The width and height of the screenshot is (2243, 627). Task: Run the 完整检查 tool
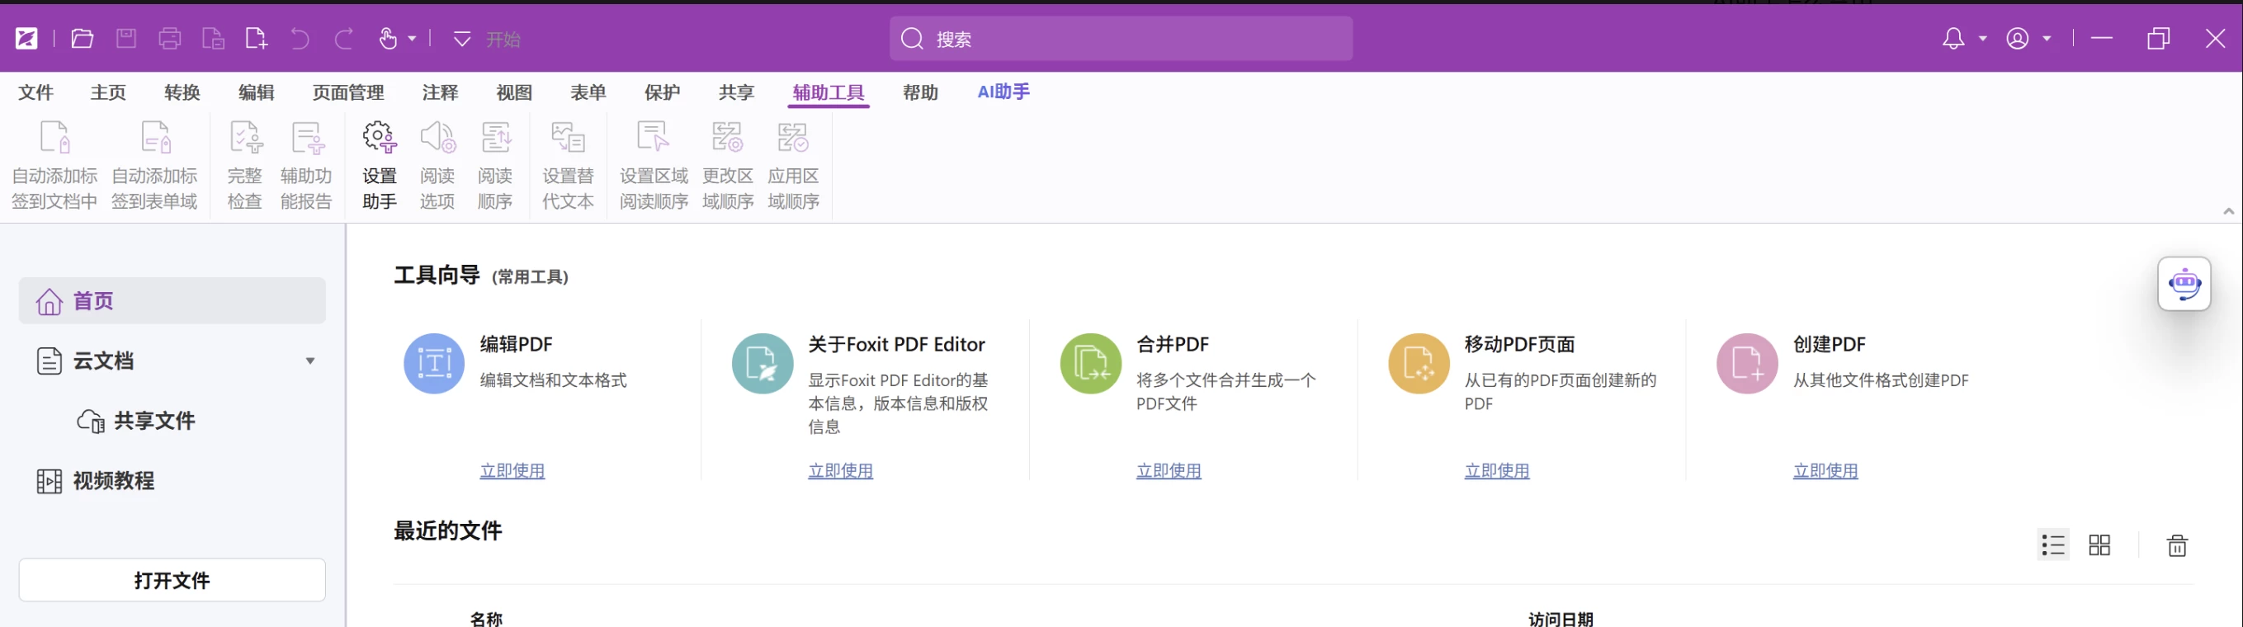click(244, 166)
